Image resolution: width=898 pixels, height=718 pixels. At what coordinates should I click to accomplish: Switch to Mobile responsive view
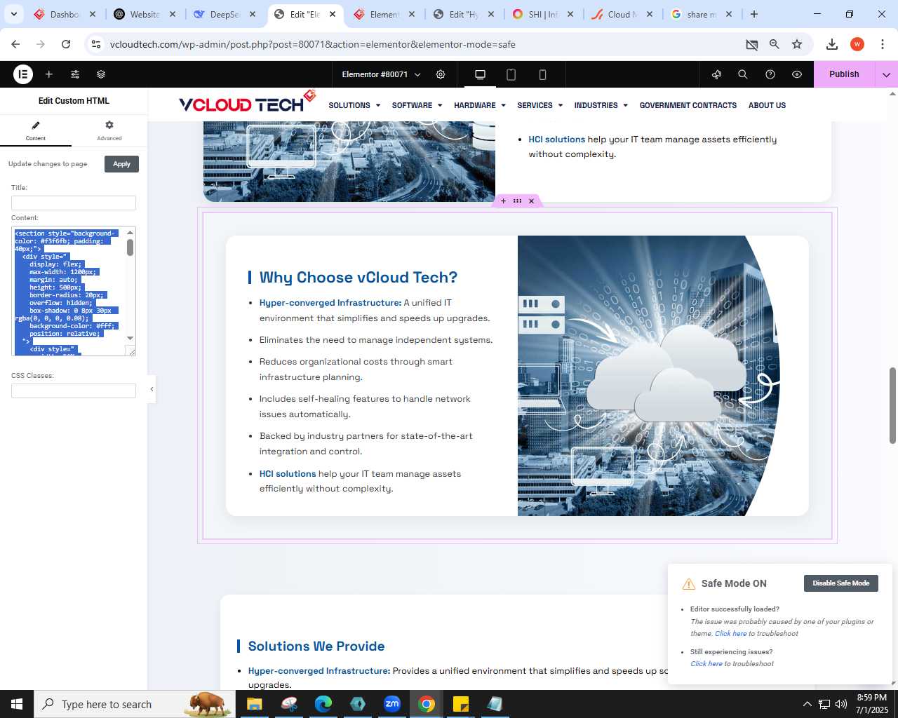click(x=542, y=74)
